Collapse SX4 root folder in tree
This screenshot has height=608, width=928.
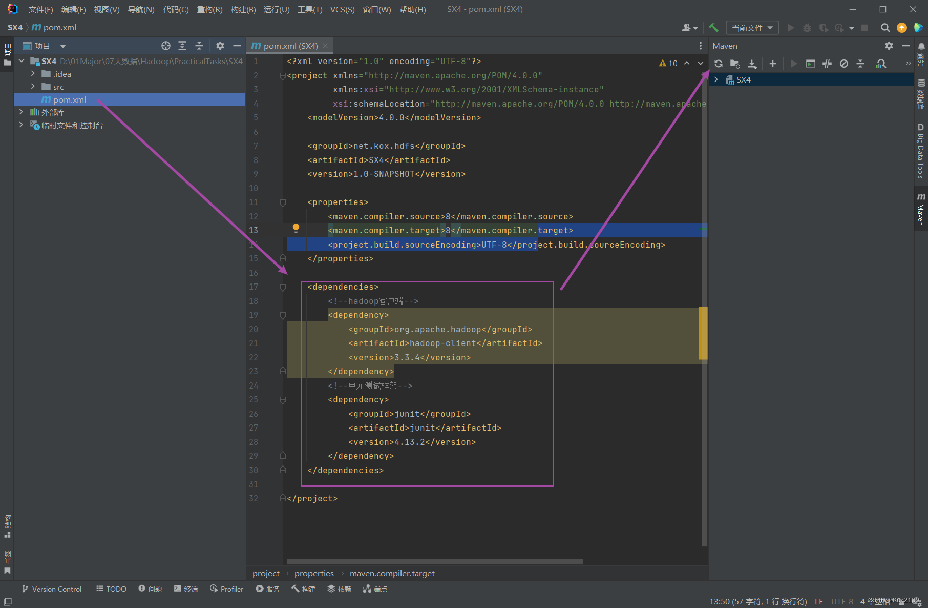[x=22, y=61]
